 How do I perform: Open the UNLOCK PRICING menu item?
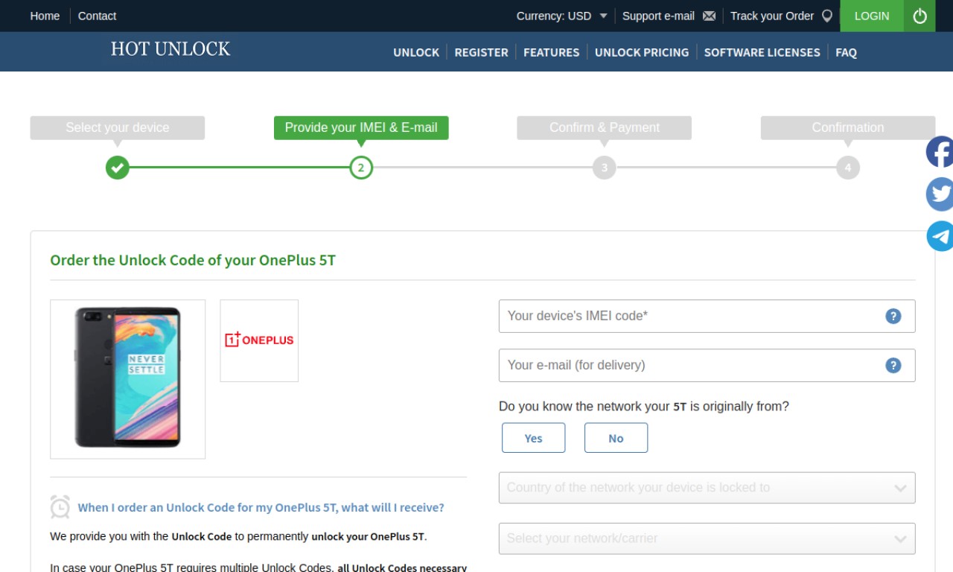pyautogui.click(x=642, y=52)
